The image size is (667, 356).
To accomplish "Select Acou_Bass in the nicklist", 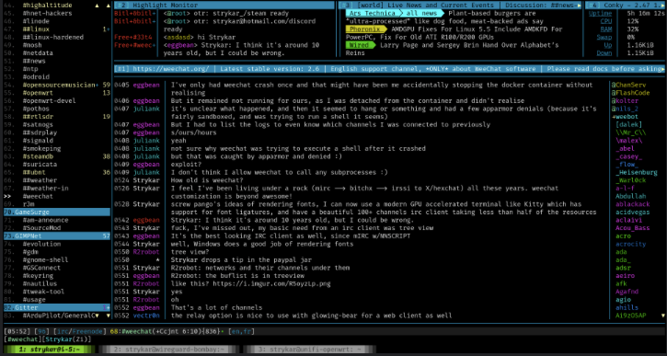I will pyautogui.click(x=633, y=228).
